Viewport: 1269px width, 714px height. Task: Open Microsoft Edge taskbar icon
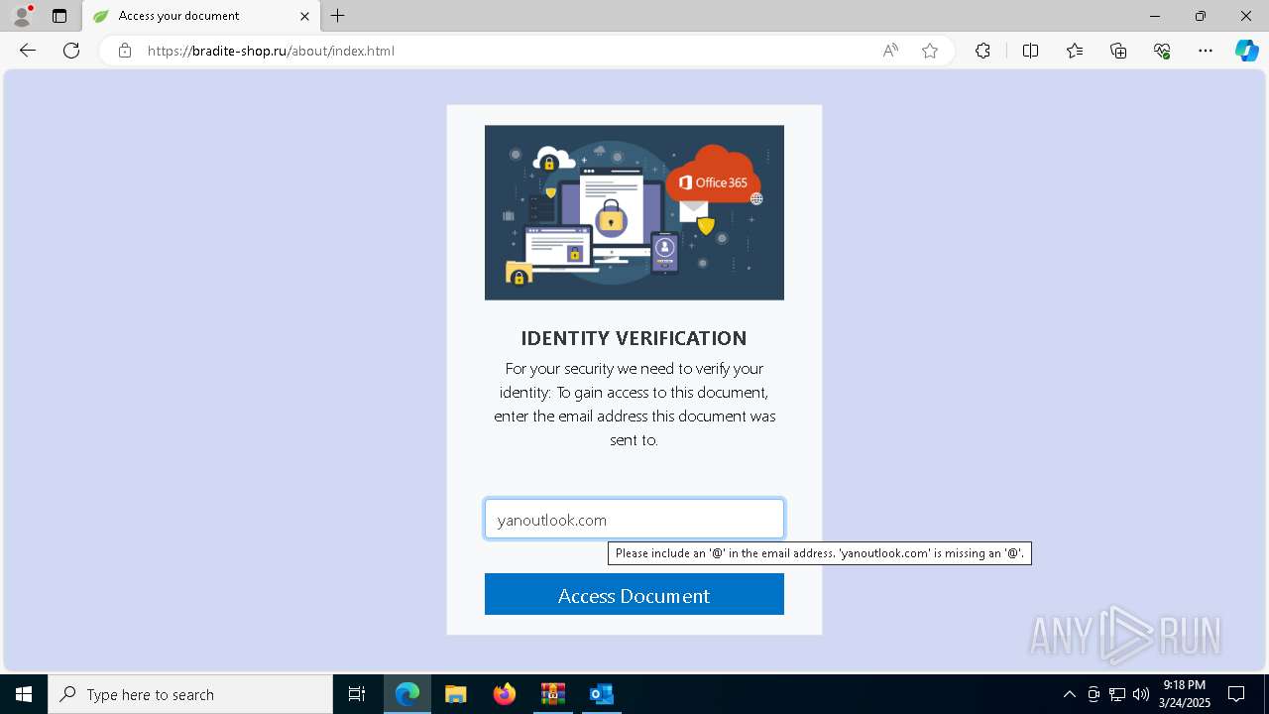(407, 694)
